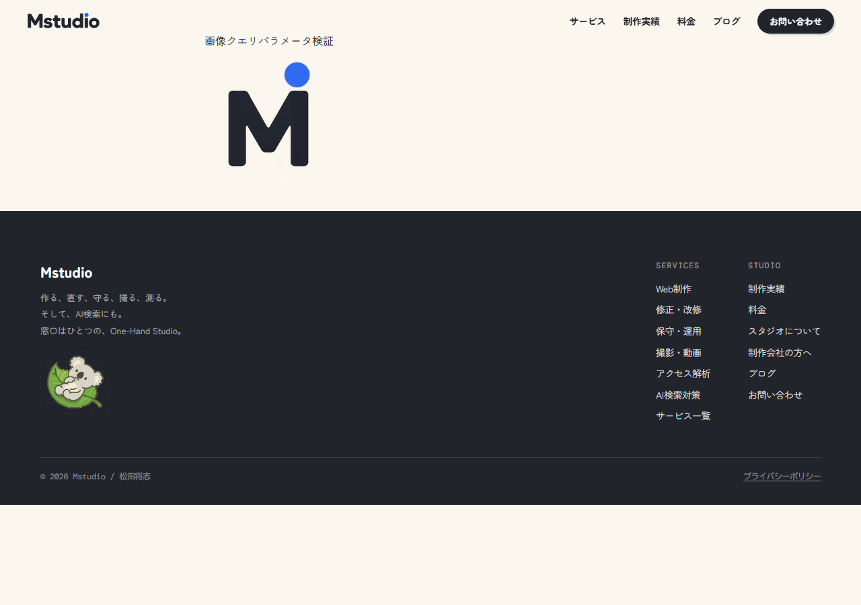Click the koala on leaf illustration

(x=74, y=381)
